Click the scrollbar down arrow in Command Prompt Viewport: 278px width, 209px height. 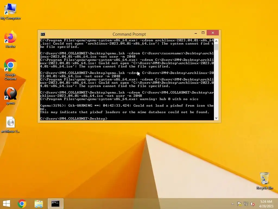pos(216,118)
